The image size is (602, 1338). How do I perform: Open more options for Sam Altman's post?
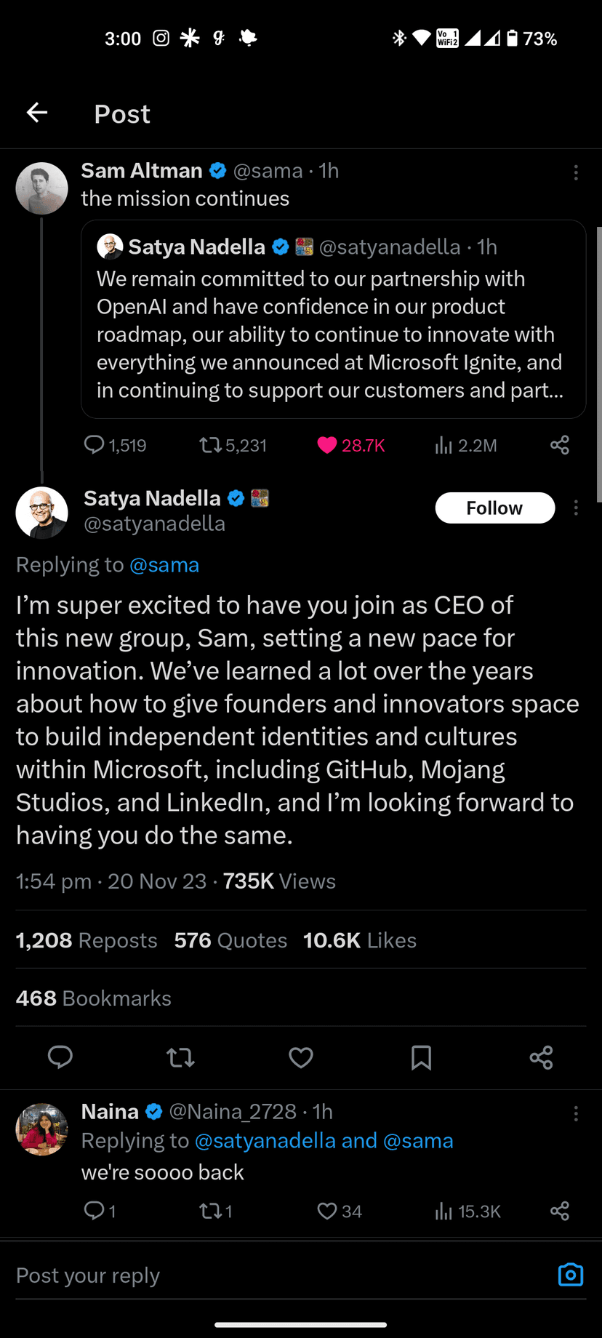coord(576,172)
